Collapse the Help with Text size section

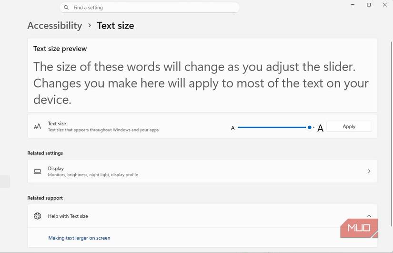pyautogui.click(x=369, y=216)
